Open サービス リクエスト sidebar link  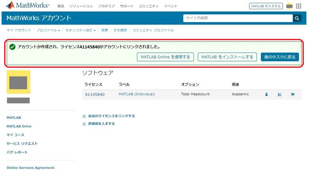22,144
